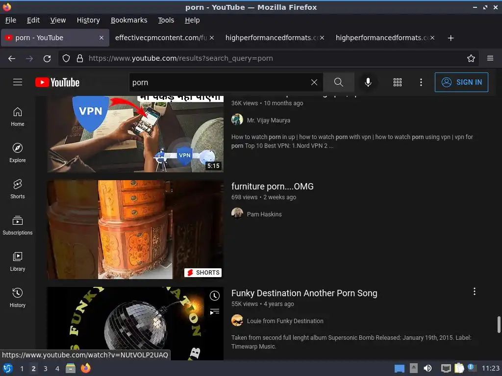Click the Firefox forward arrow

(x=29, y=58)
